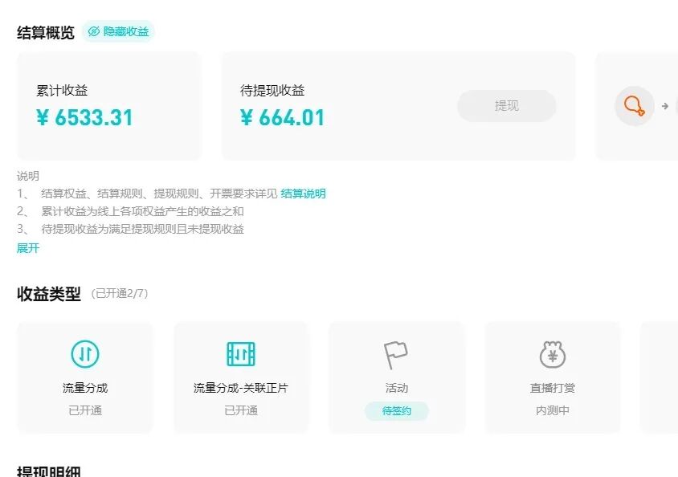The width and height of the screenshot is (678, 477).
Task: Click the arrow next to drumstick icon
Action: pos(665,106)
